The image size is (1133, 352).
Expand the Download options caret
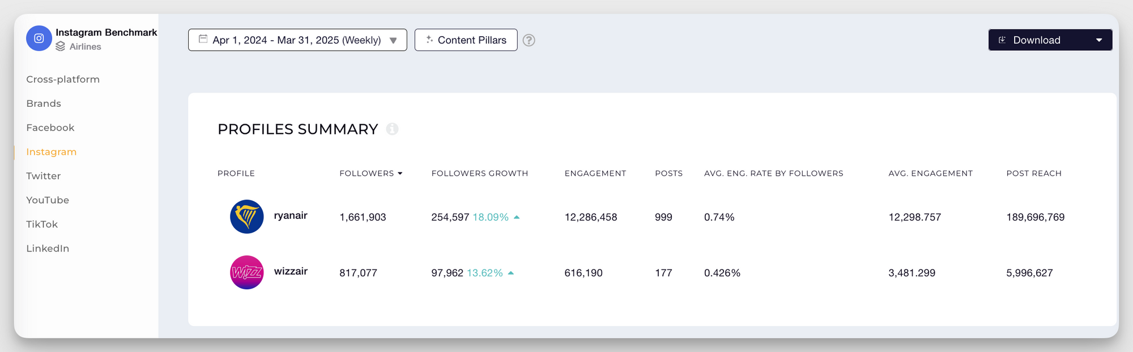pos(1099,40)
